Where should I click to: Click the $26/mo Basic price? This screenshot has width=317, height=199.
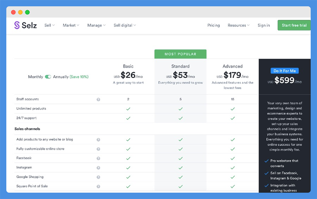(x=128, y=75)
